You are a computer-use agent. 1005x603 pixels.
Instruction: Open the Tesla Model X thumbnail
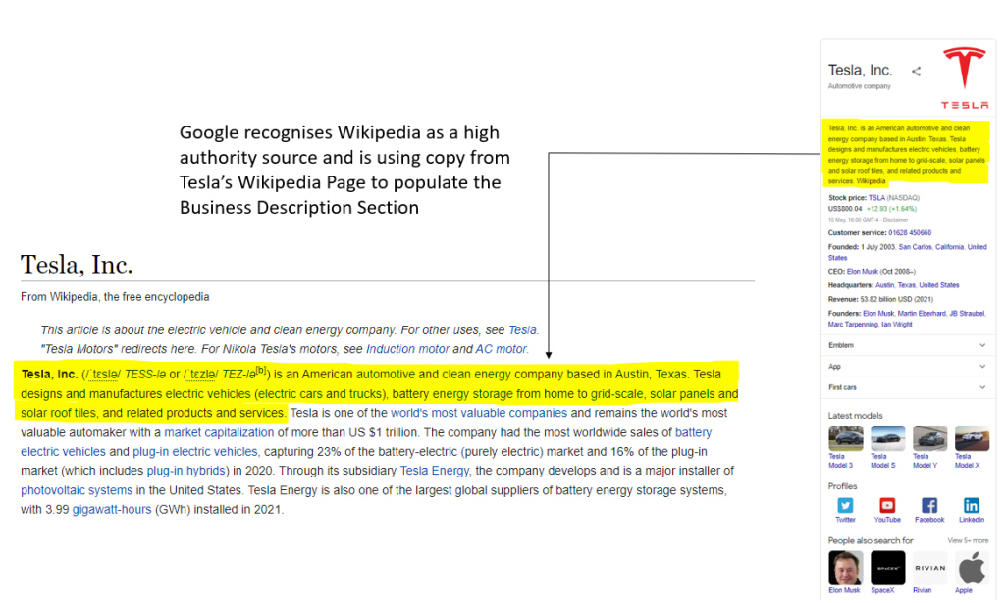pos(972,438)
